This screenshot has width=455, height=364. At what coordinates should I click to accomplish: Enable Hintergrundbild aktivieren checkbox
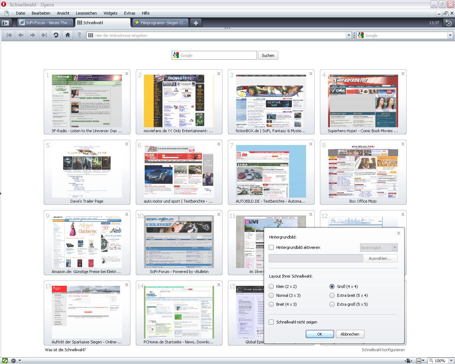coord(272,247)
